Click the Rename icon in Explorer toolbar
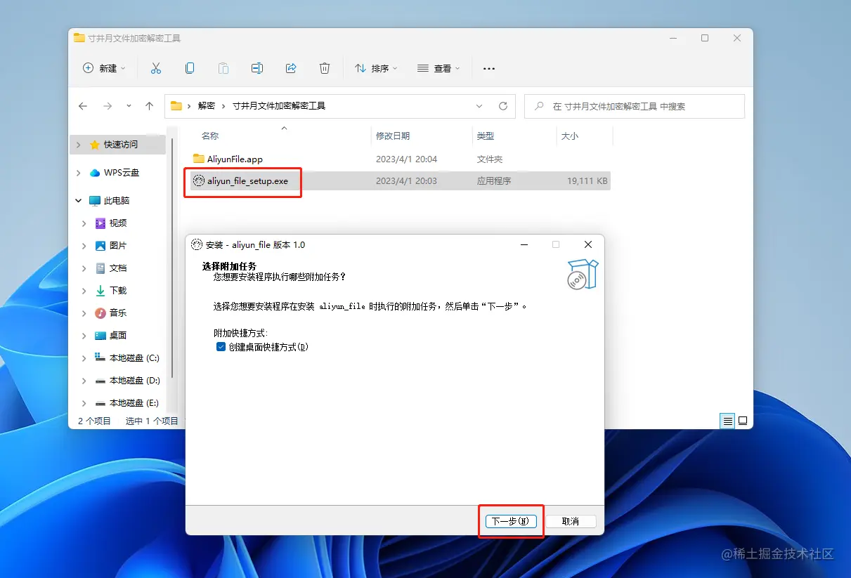This screenshot has height=578, width=851. (257, 68)
